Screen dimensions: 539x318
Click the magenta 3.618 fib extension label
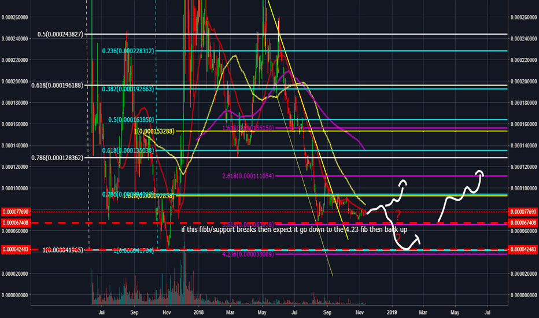point(248,224)
